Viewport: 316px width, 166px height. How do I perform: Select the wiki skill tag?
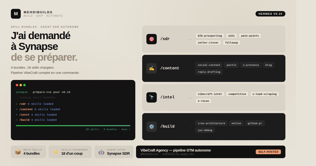231,36
